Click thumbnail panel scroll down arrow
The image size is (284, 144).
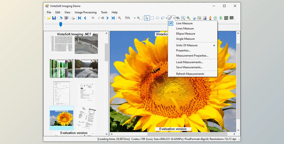tap(106, 134)
